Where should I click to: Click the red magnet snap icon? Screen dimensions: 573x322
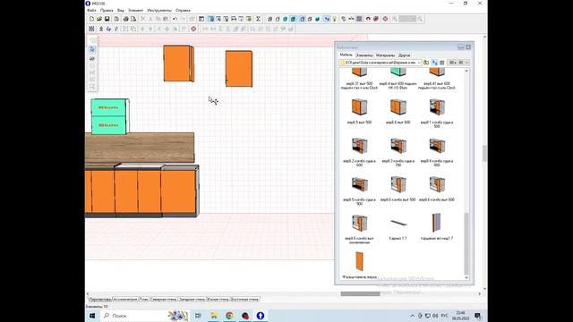(x=368, y=19)
